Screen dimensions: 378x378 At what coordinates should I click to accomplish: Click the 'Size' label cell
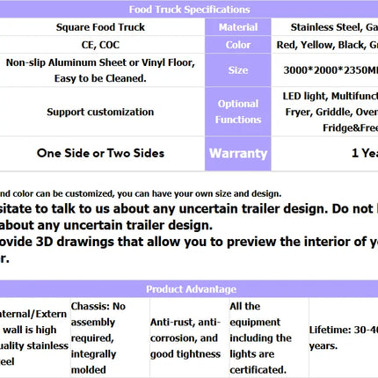point(238,70)
